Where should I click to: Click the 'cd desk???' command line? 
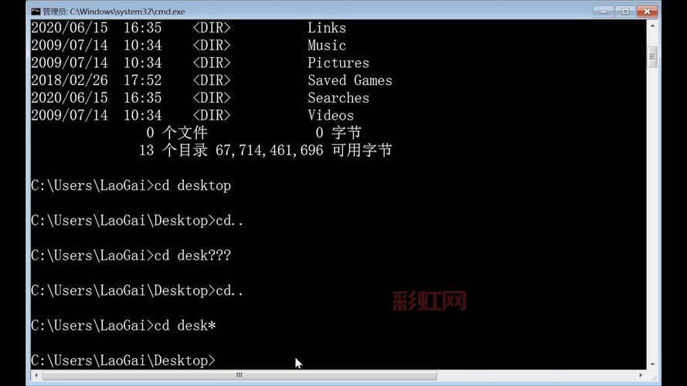(x=131, y=256)
